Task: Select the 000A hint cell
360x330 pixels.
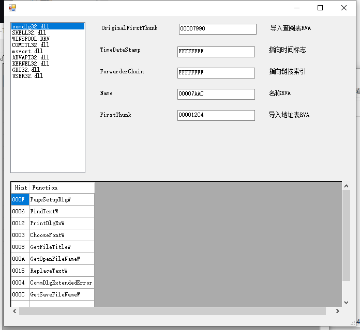Action: pos(20,259)
